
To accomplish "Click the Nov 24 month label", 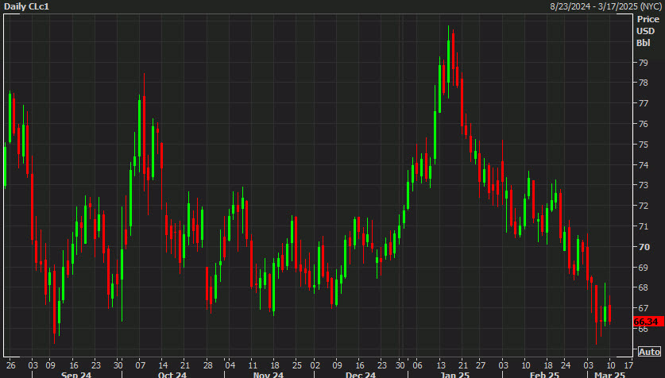I will [x=268, y=375].
